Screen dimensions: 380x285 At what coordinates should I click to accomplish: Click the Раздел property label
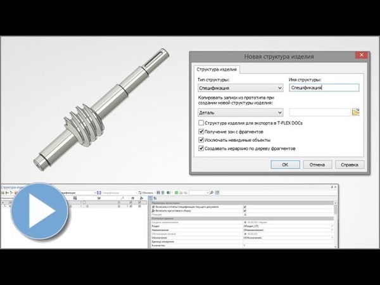(155, 226)
